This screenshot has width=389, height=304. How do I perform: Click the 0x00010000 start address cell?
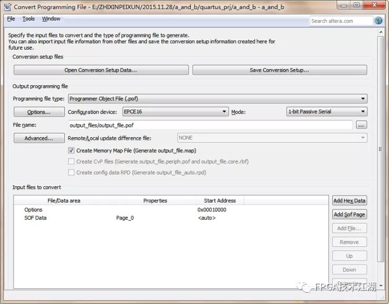tap(212, 210)
